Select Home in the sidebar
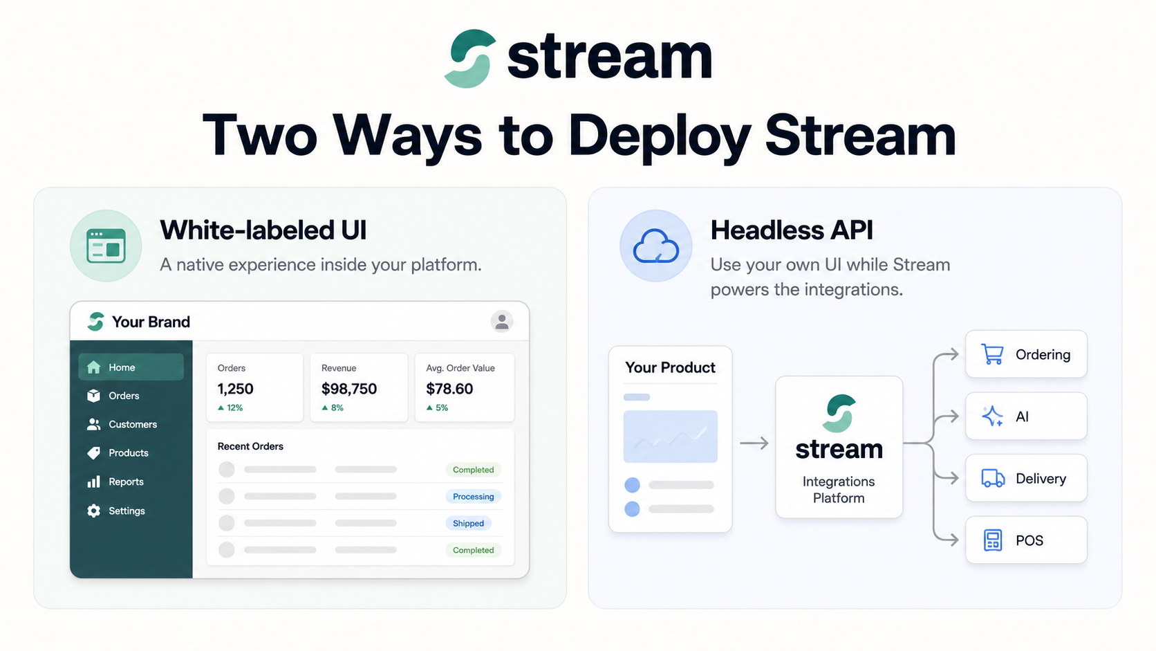The width and height of the screenshot is (1156, 651). point(131,367)
